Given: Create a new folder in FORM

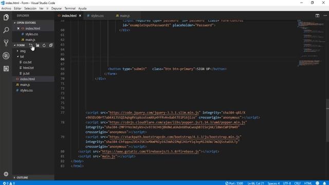Looking at the screenshot, I should [x=38, y=45].
